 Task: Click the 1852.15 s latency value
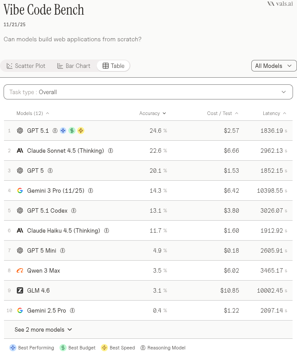coord(274,171)
